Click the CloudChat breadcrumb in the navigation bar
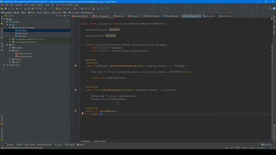 coord(7,12)
